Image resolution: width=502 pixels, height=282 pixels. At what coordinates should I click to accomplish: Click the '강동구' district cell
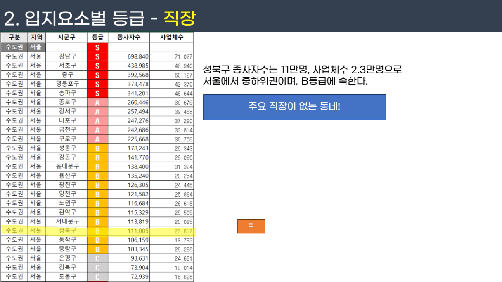pos(67,157)
